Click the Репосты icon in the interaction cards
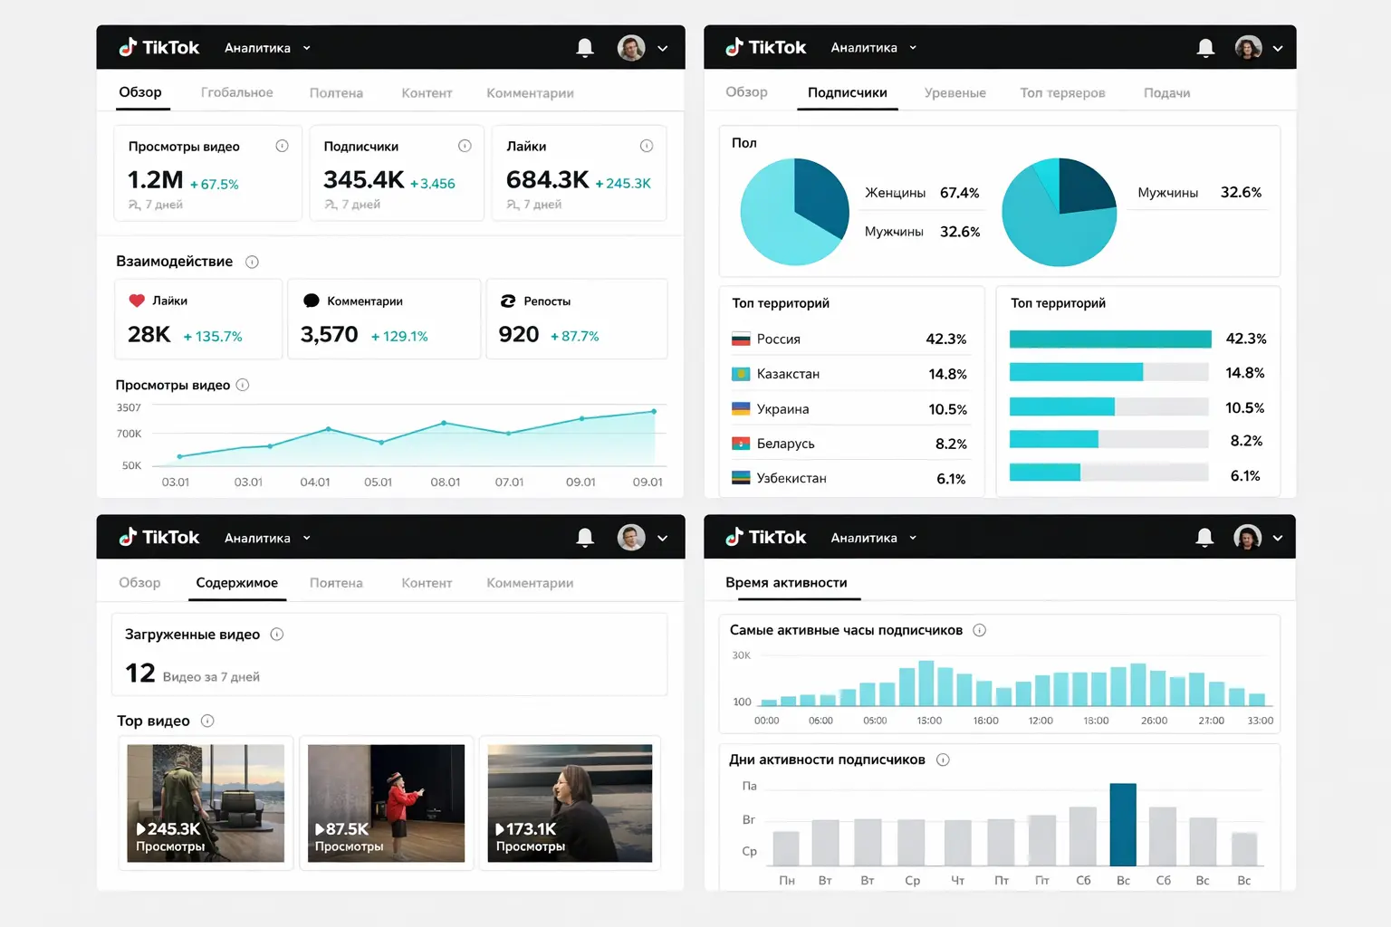 pyautogui.click(x=508, y=301)
